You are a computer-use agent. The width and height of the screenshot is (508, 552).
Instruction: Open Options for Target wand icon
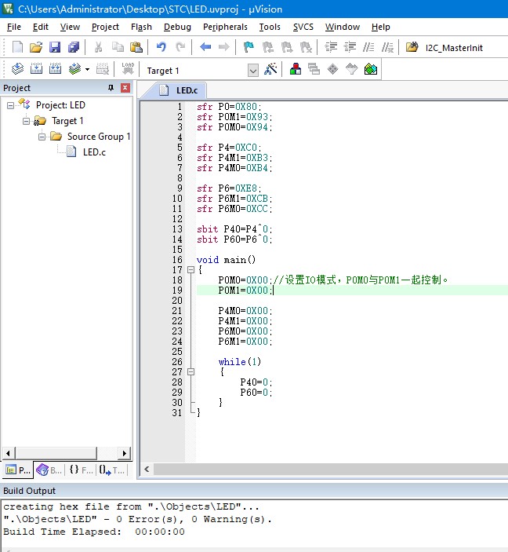270,69
